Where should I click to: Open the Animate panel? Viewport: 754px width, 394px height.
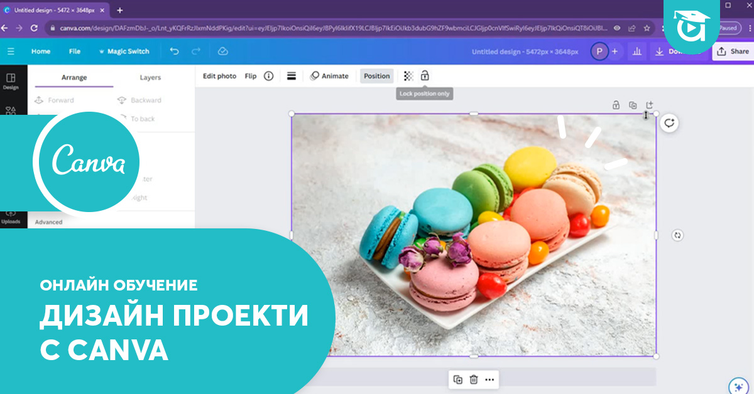329,76
